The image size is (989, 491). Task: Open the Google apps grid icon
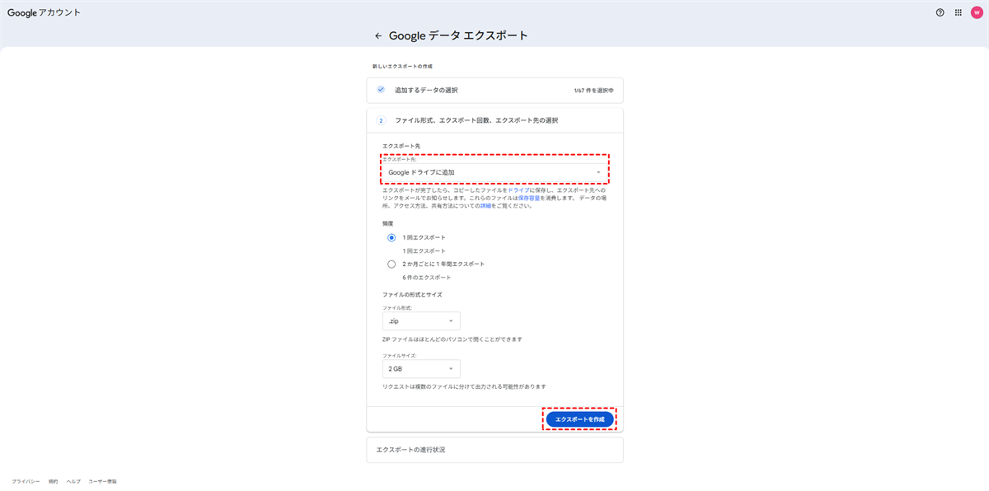[959, 12]
